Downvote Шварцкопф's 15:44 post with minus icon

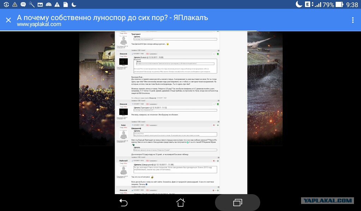[214, 54]
